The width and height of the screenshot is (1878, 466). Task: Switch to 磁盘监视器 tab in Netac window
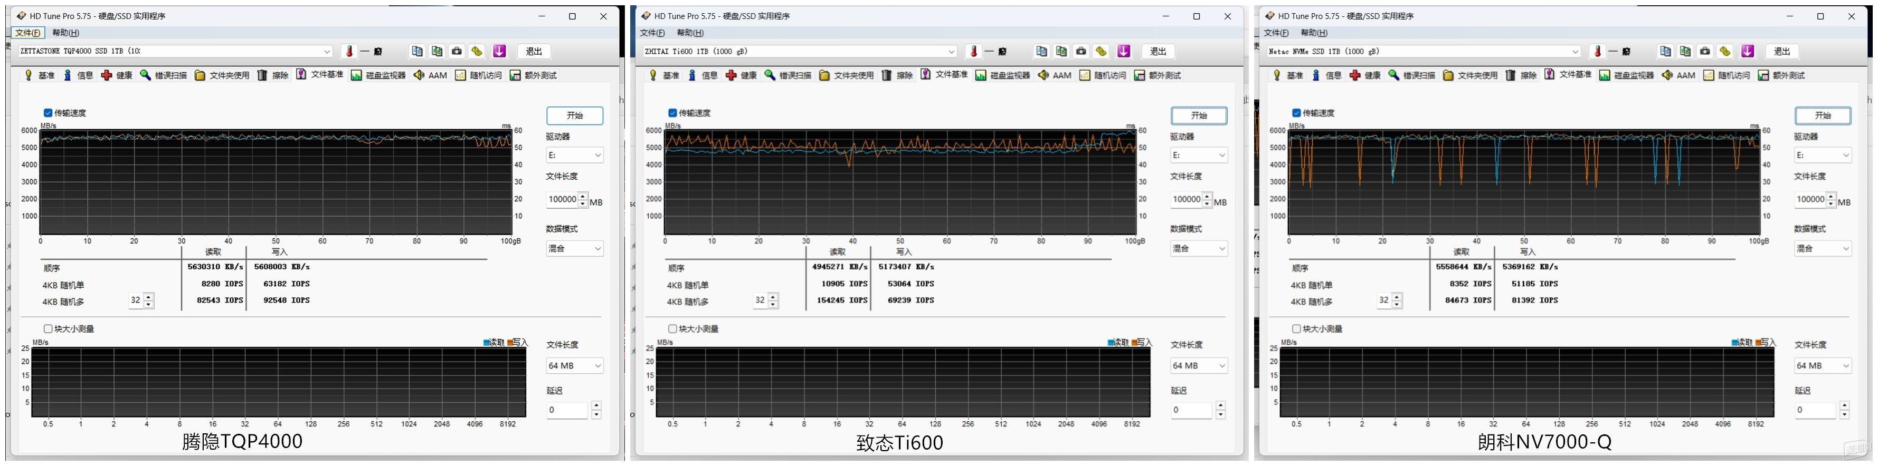click(x=1626, y=75)
